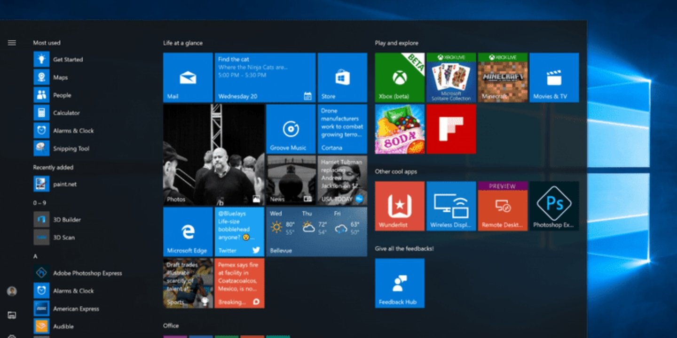The width and height of the screenshot is (677, 338).
Task: Open the Mail app tile
Action: pos(188,77)
